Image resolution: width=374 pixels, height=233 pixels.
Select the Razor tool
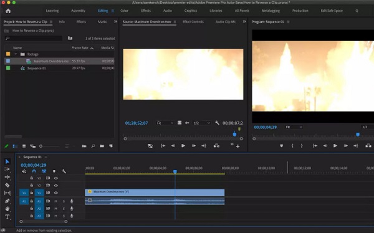pos(7,185)
